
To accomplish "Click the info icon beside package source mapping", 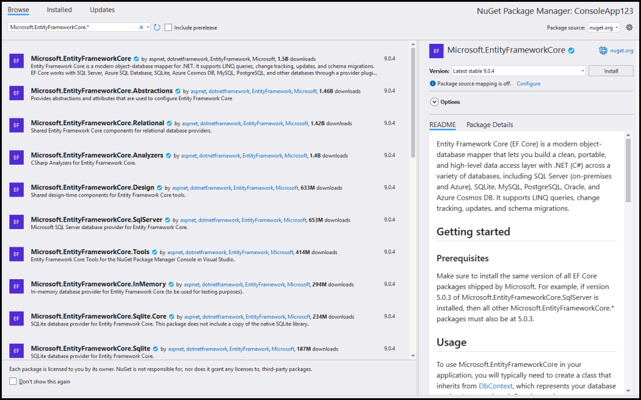I will 433,83.
